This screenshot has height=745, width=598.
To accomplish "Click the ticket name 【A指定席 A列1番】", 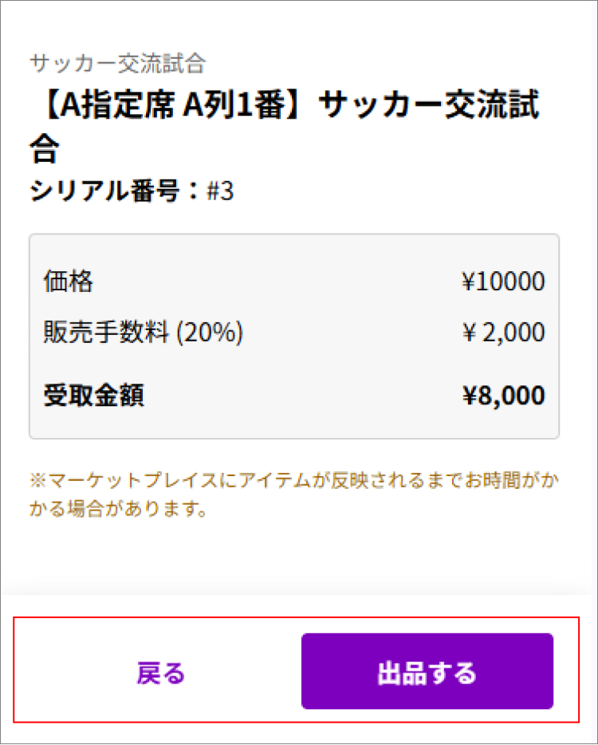I will click(x=159, y=108).
